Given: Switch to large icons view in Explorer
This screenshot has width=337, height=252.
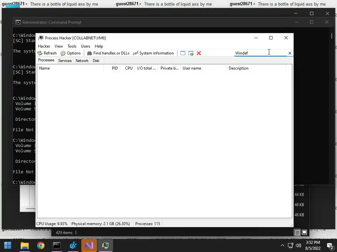Looking at the screenshot, I should pyautogui.click(x=304, y=232).
